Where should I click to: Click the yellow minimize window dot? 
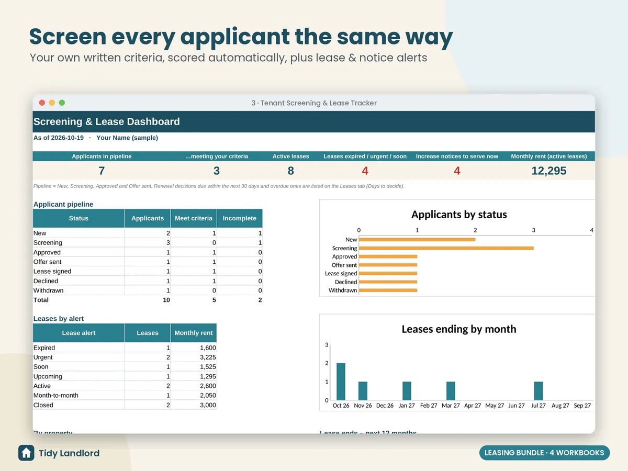[52, 103]
